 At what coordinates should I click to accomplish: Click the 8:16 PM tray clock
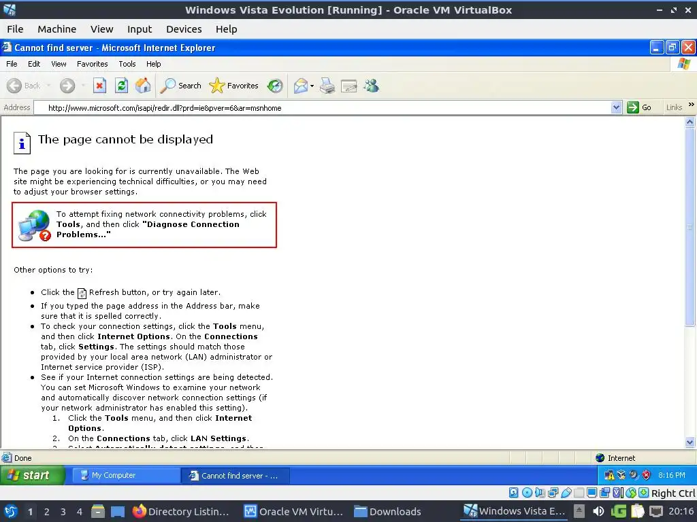(x=672, y=475)
